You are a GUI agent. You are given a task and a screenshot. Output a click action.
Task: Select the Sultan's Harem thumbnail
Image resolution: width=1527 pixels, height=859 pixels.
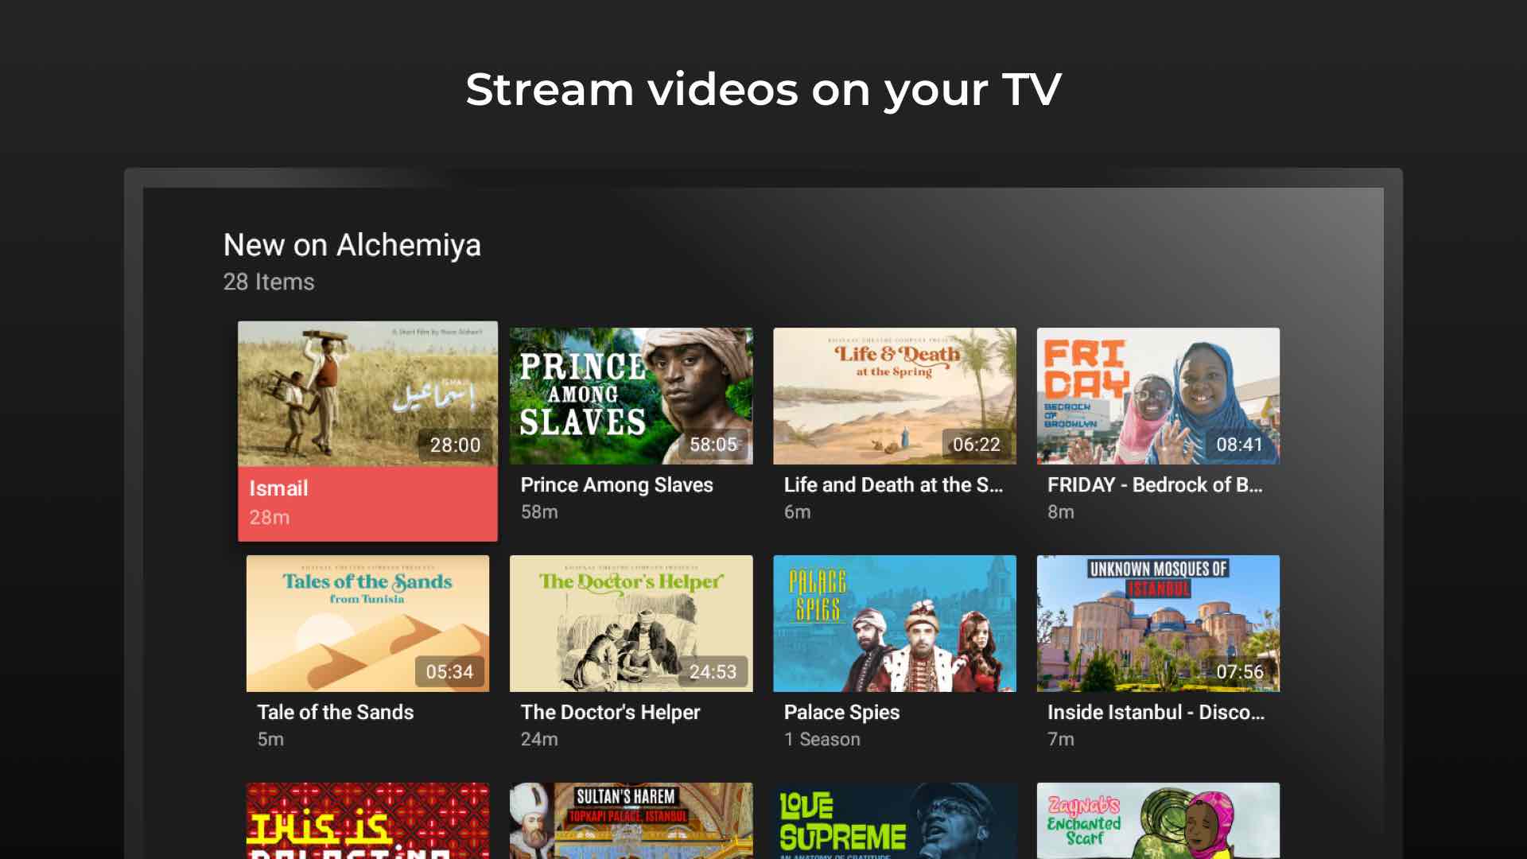[631, 821]
